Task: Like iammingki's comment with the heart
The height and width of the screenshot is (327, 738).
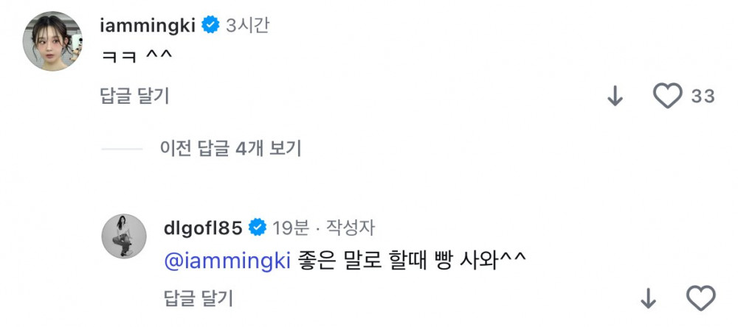Action: point(668,96)
